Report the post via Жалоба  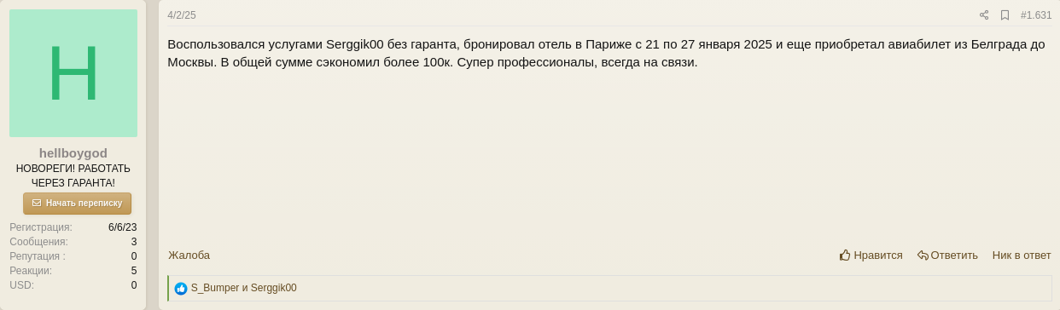(x=189, y=255)
